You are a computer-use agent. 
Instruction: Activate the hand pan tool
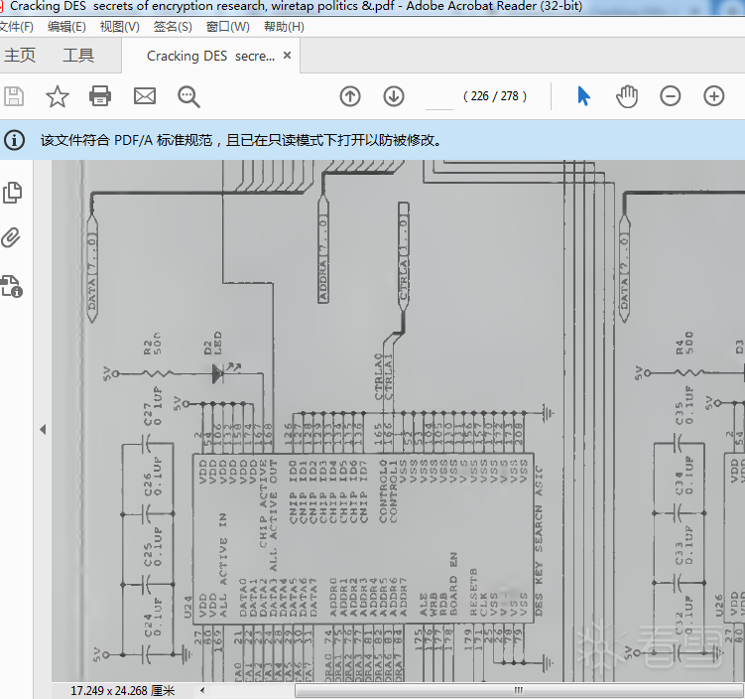click(627, 96)
